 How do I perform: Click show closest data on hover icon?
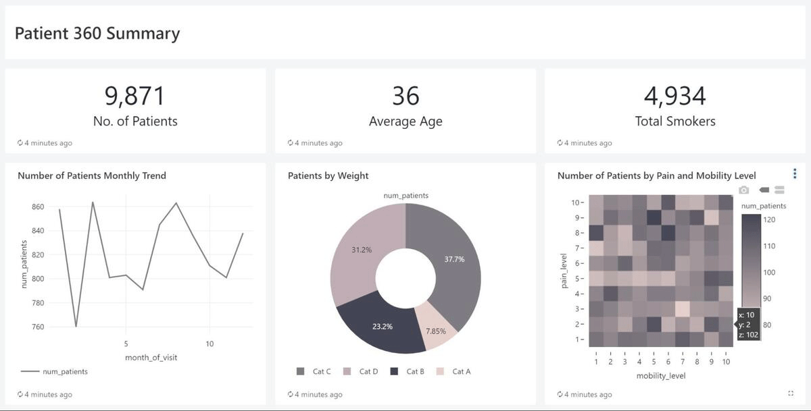click(x=764, y=190)
